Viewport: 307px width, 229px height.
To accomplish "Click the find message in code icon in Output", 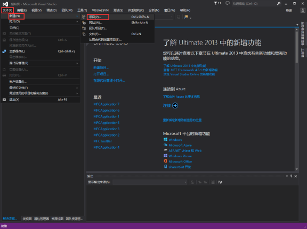I will [x=192, y=182].
